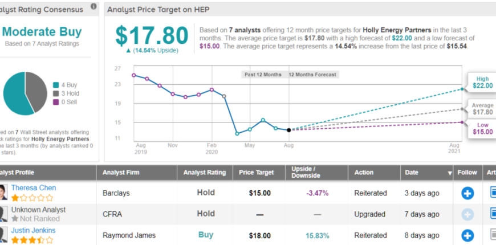
Task: Click the Analyst Firm column header
Action: [121, 173]
